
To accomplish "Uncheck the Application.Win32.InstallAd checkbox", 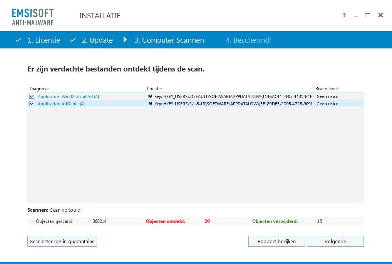I will pos(32,96).
